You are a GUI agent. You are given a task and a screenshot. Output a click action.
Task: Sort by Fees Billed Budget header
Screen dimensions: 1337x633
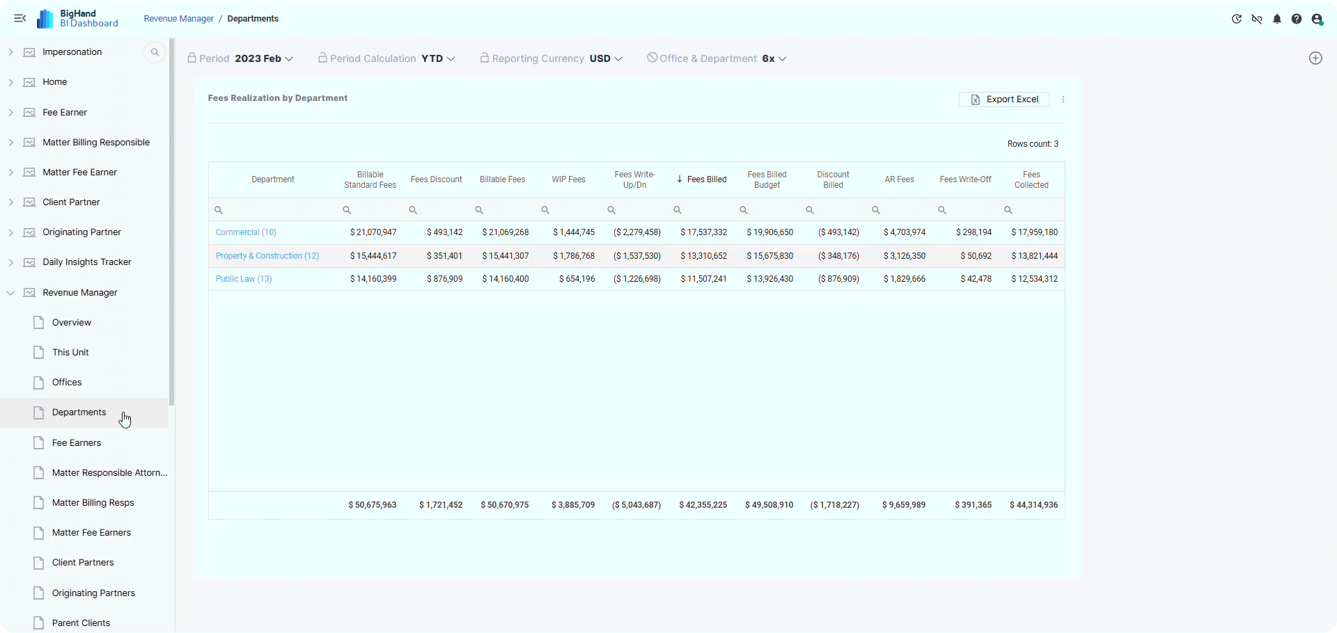click(x=767, y=179)
